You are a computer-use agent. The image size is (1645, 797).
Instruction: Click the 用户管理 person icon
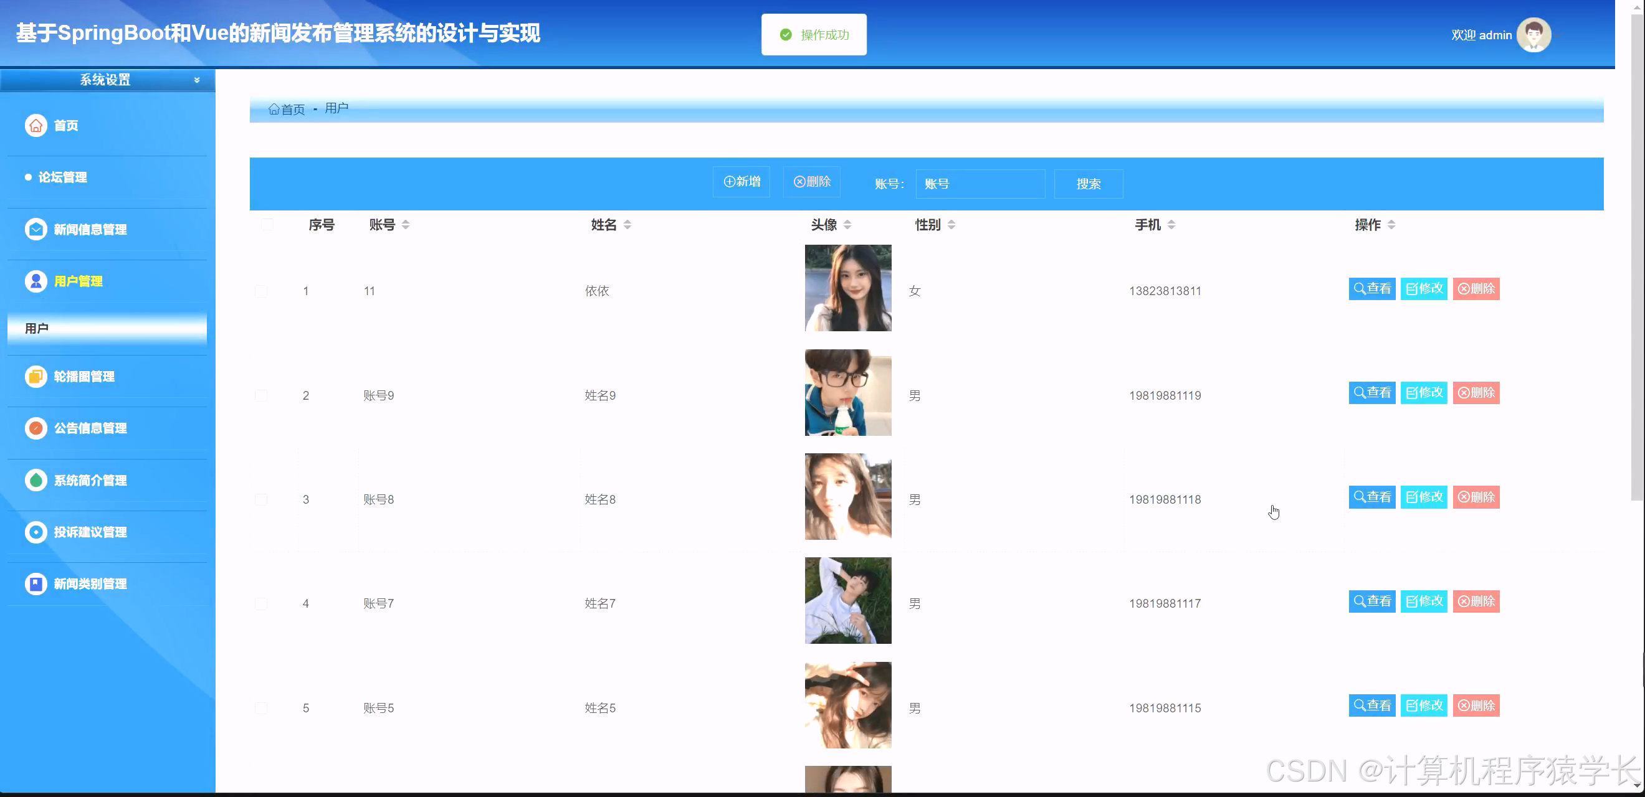(36, 281)
